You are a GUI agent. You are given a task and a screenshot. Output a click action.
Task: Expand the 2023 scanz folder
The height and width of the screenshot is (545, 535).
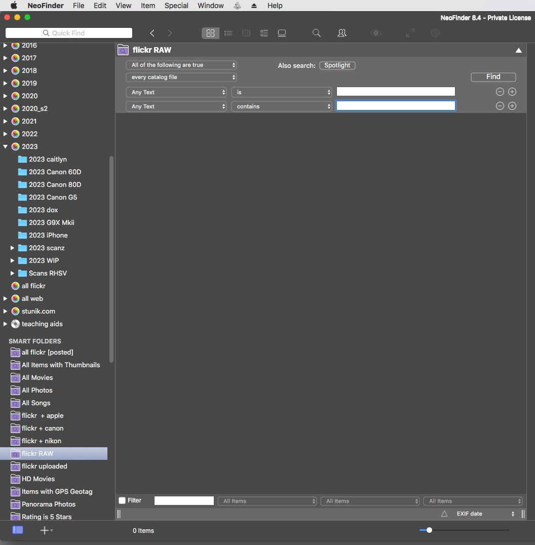12,248
